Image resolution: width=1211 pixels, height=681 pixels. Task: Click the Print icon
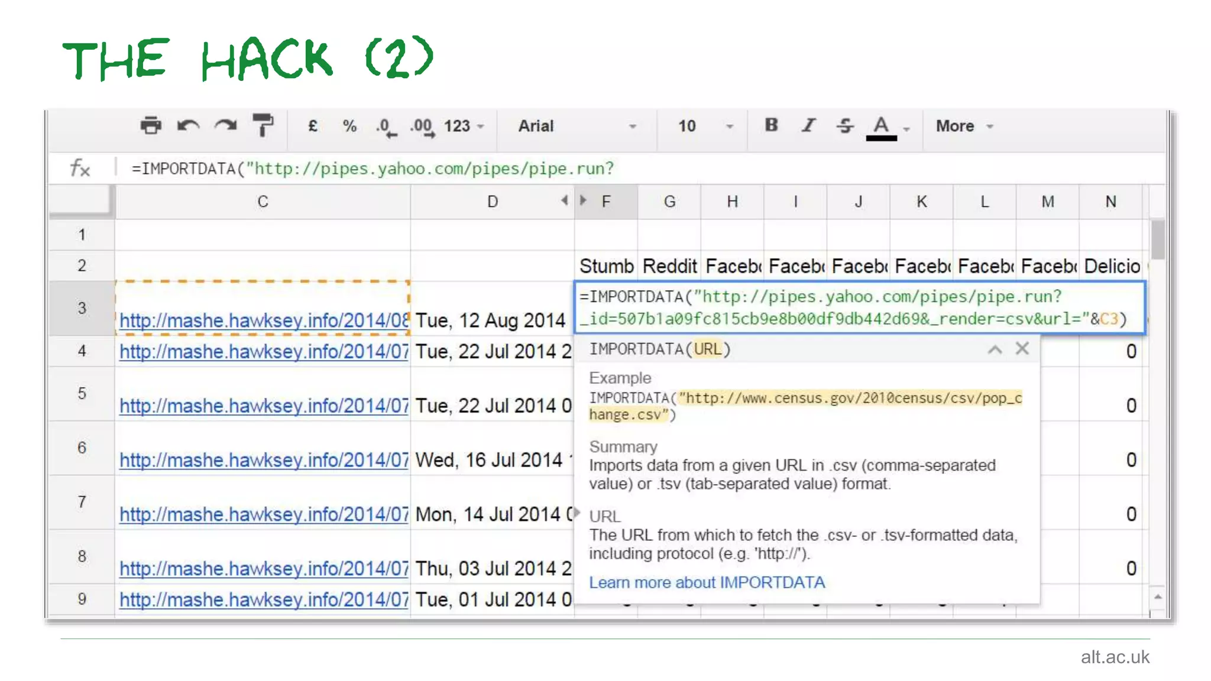tap(151, 126)
